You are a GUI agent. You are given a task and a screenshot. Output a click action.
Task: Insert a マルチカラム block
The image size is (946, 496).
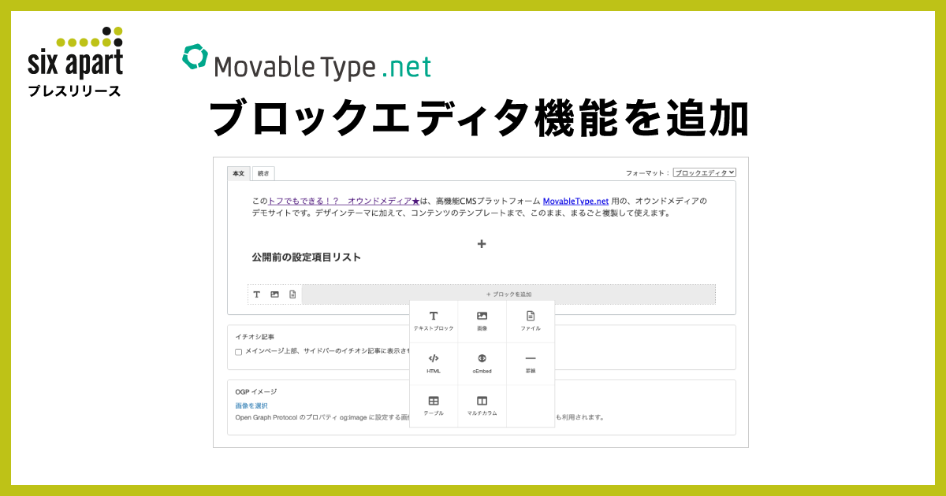click(482, 406)
